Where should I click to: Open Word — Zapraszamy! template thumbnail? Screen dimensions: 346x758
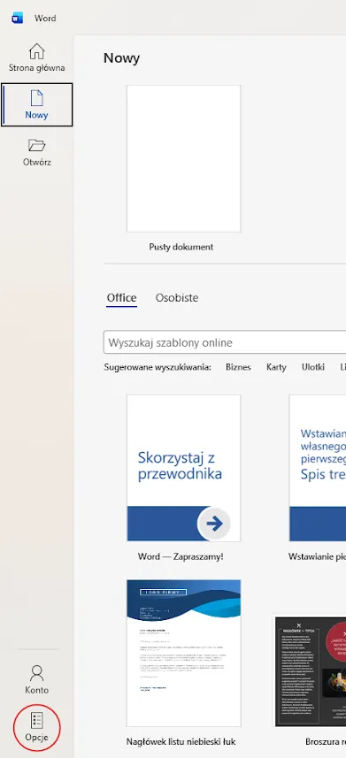183,468
